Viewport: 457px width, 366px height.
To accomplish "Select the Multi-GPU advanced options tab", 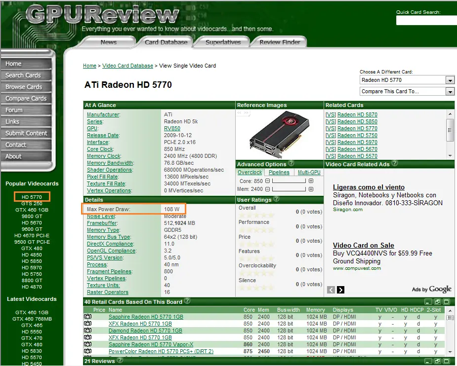I will (309, 172).
